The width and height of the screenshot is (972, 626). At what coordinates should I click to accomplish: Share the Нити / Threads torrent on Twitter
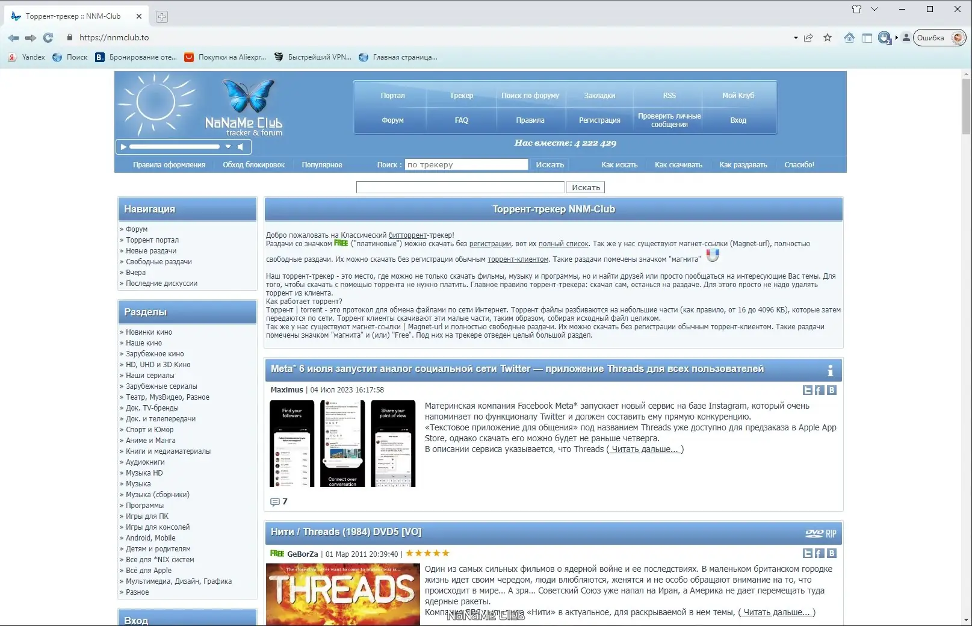click(808, 553)
